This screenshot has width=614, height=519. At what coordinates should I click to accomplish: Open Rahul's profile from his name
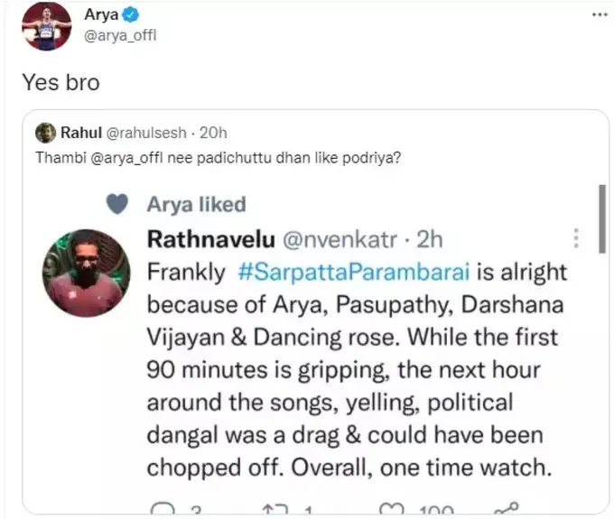79,133
